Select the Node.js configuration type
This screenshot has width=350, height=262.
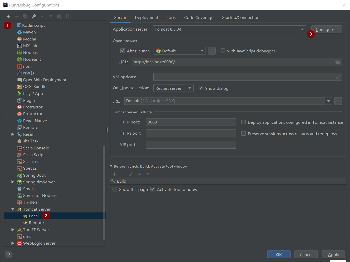click(30, 52)
